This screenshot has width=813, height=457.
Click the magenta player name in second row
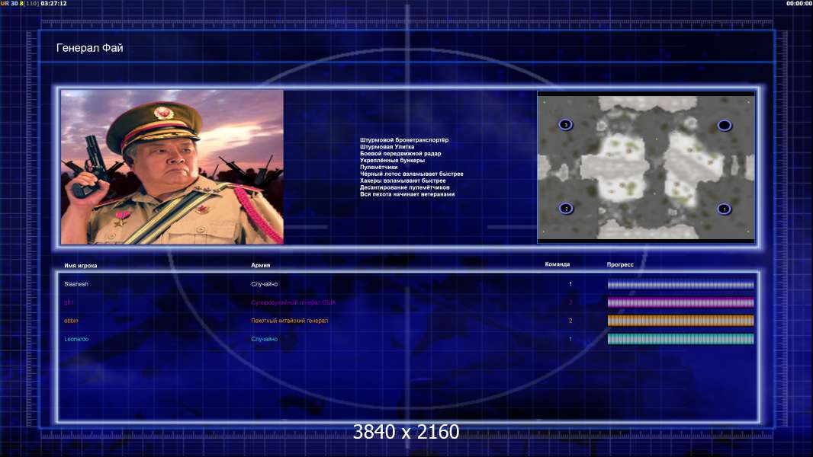[69, 302]
